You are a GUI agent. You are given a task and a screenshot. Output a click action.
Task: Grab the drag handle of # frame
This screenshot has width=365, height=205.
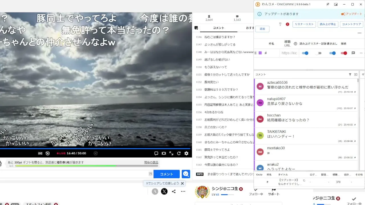tap(255, 53)
